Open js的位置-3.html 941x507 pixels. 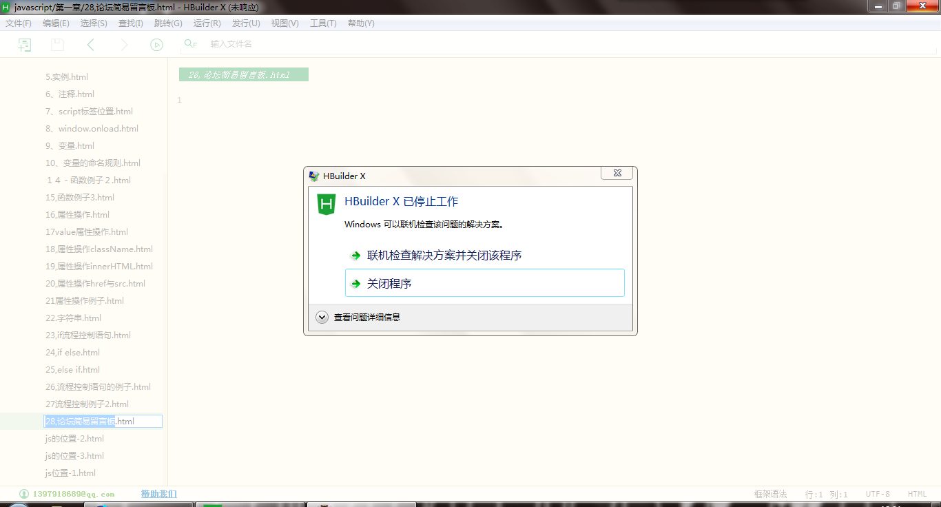tap(75, 456)
